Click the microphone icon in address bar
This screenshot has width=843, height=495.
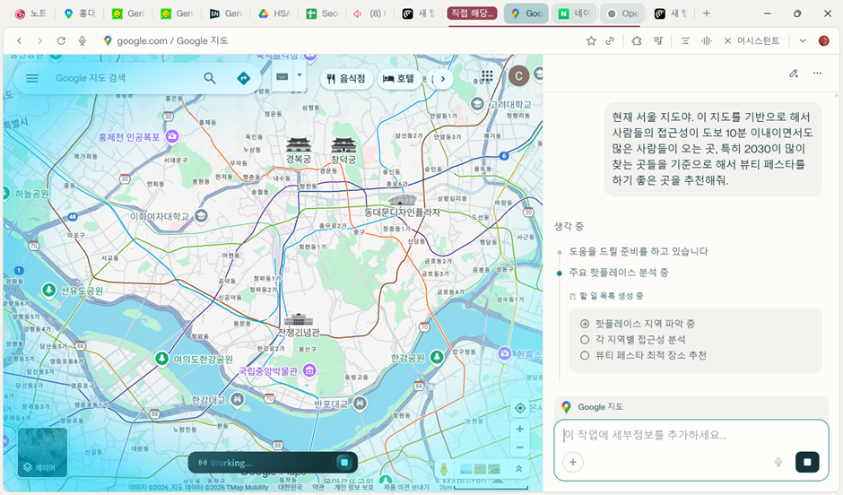coord(83,41)
